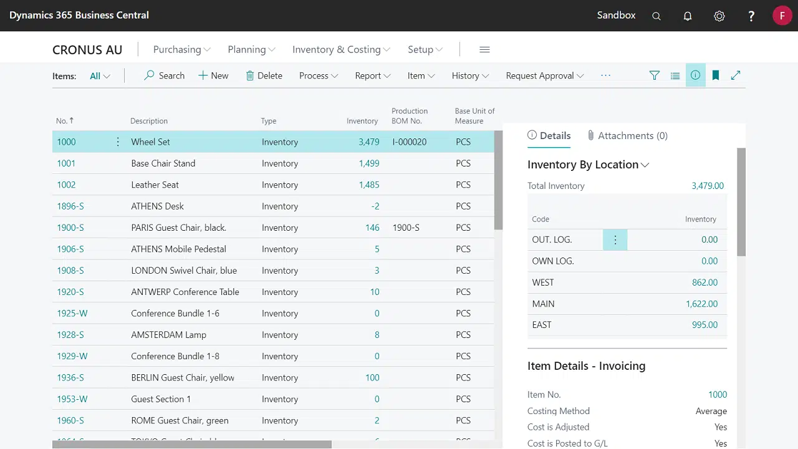This screenshot has height=449, width=798.
Task: Expand page with the diagonal arrows icon
Action: [736, 75]
